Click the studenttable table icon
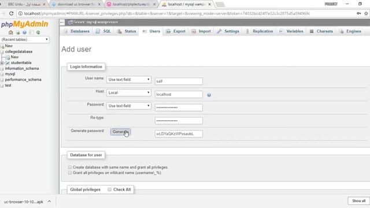The width and height of the screenshot is (370, 208). click(x=8, y=63)
